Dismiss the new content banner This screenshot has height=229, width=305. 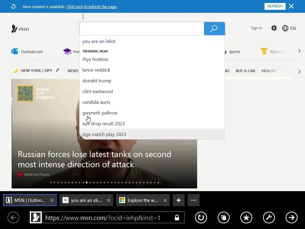tap(291, 6)
